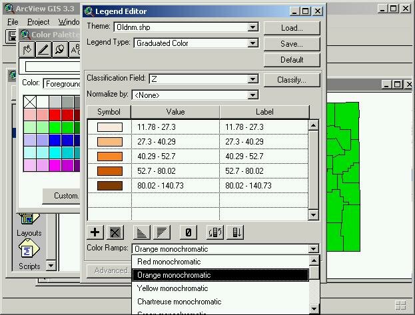Click color ramp list scroll down arrow
415x315 pixels.
314,308
